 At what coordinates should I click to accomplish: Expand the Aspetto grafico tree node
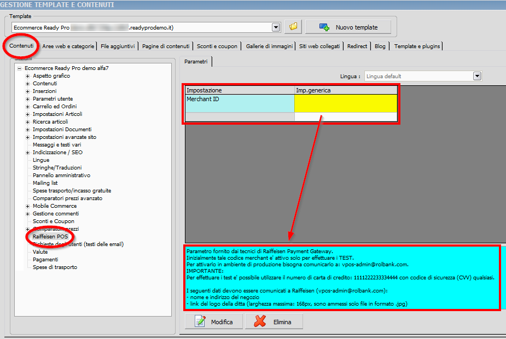point(28,76)
